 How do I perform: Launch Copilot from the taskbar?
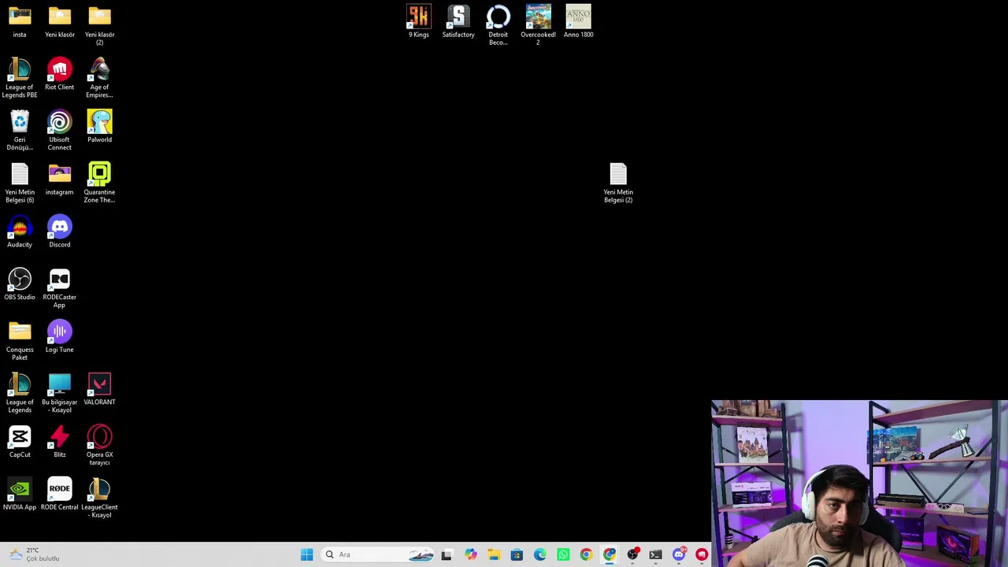[x=470, y=554]
